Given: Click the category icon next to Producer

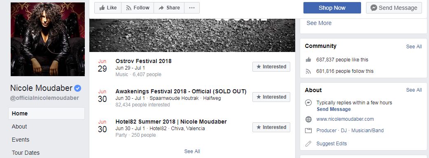Looking at the screenshot, I should click(x=308, y=131).
